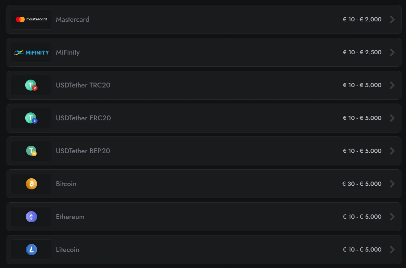Screen dimensions: 406x268
Task: Choose the MiFinity payment method label
Action: (68, 52)
